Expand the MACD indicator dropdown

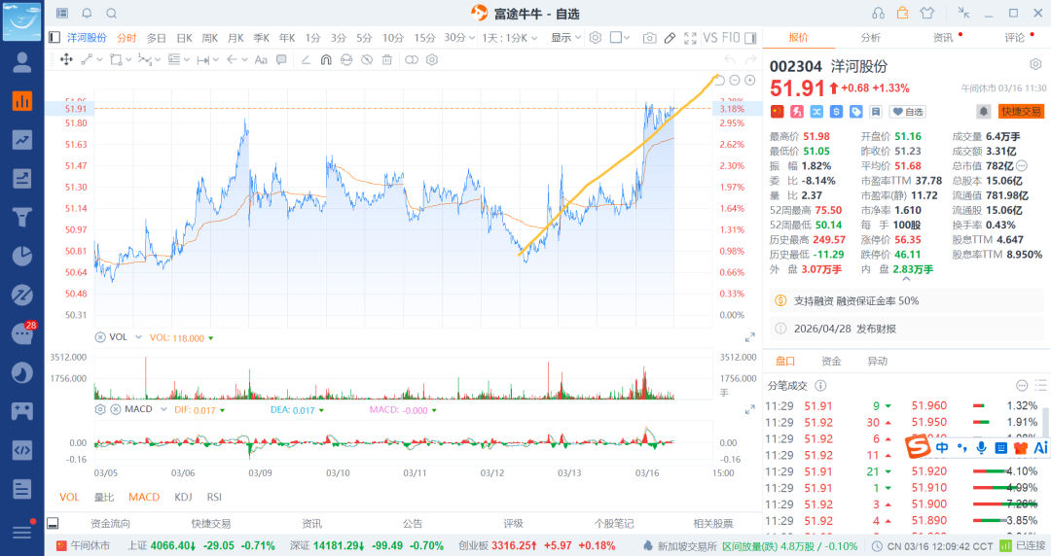(163, 409)
